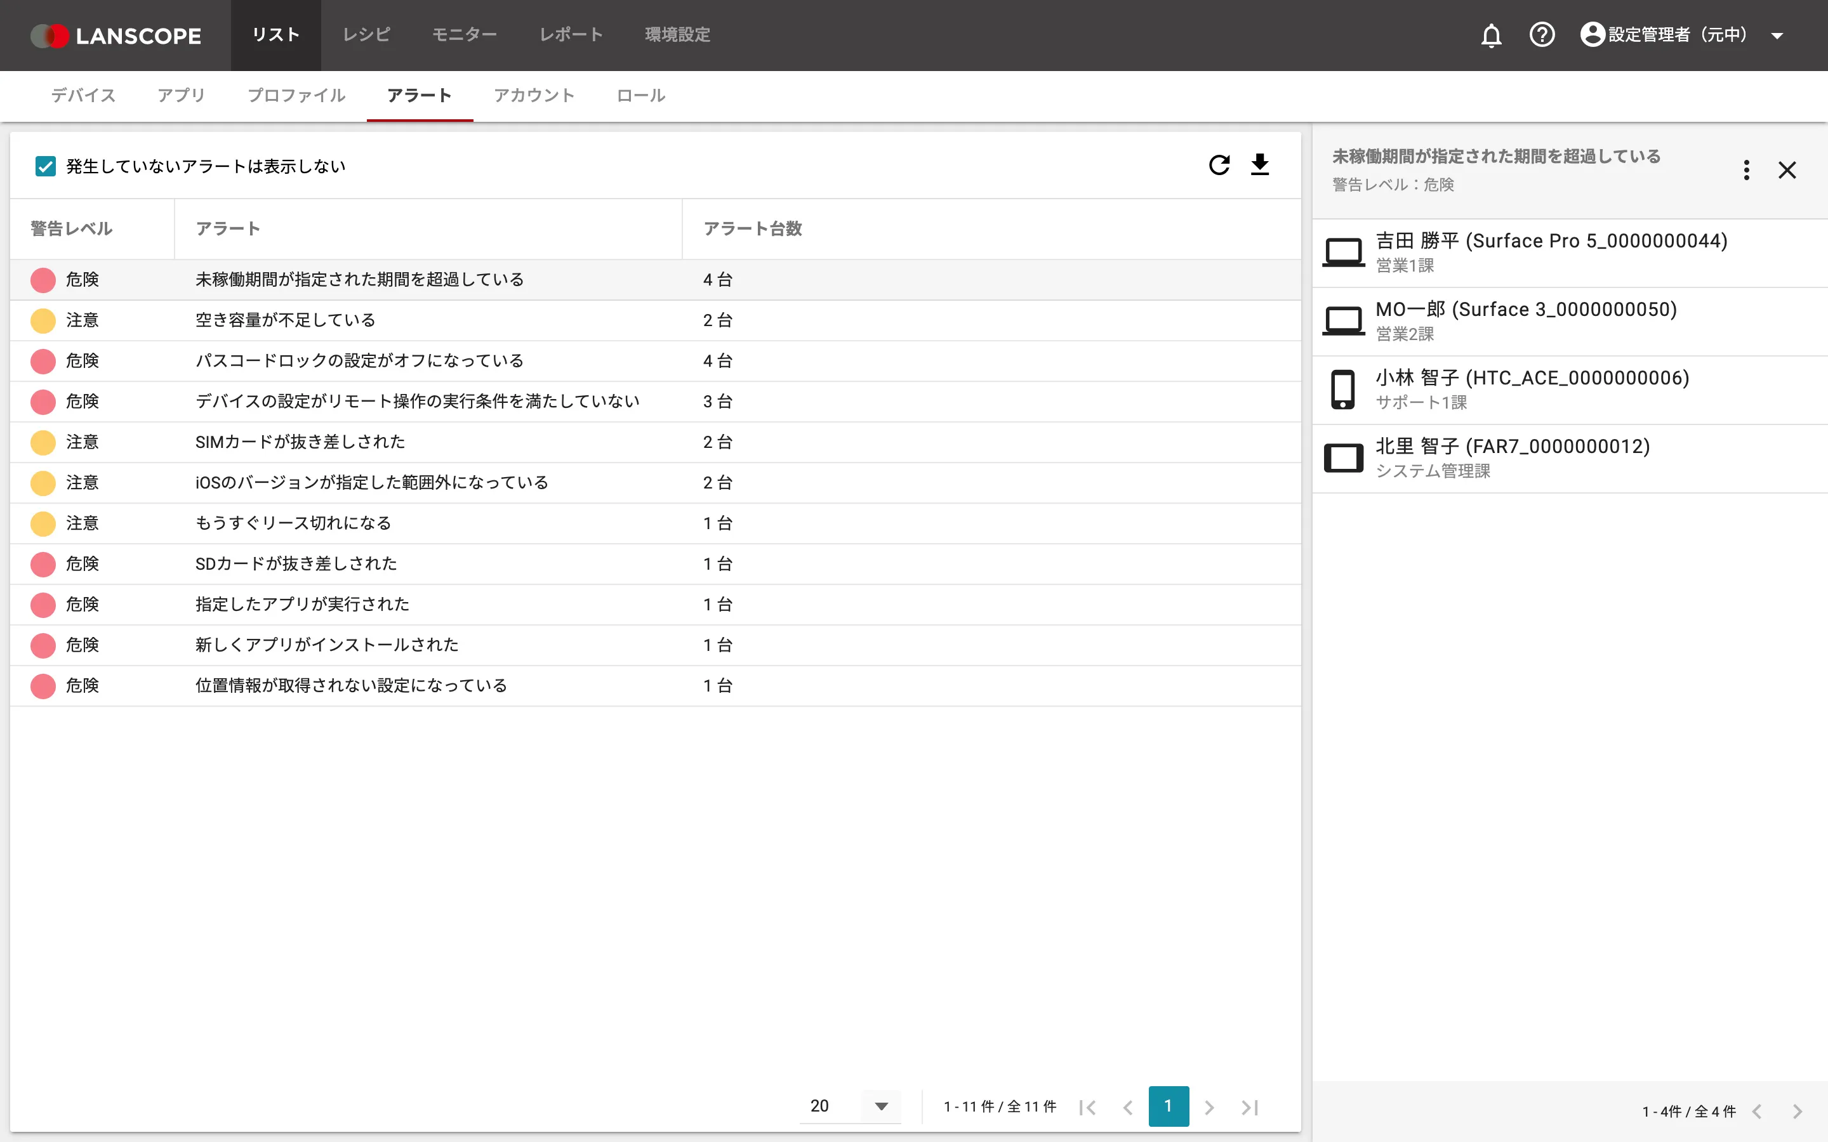Screen dimensions: 1828x1142
Task: Open device 吉田 勝平 (Surface Pro 5_0000000044)
Action: [1570, 253]
